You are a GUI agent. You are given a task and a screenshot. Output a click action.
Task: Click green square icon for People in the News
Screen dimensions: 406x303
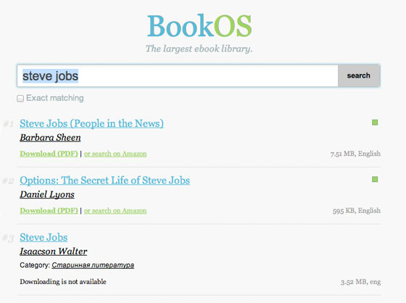point(375,123)
